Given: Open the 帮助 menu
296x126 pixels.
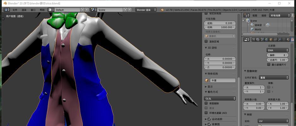Looking at the screenshot, I should [x=42, y=10].
